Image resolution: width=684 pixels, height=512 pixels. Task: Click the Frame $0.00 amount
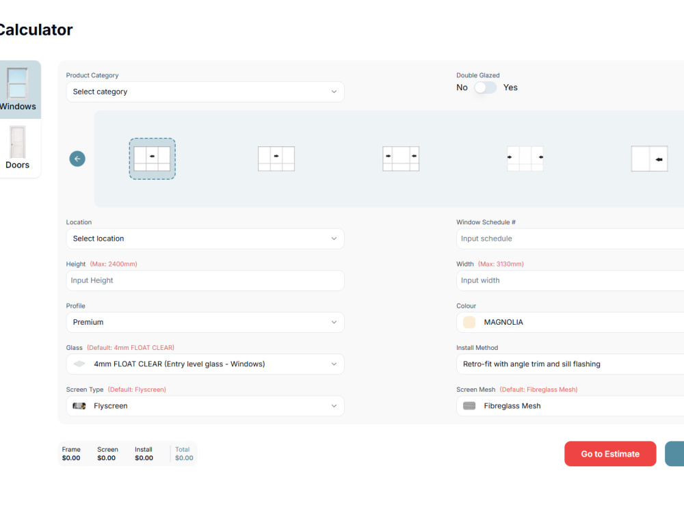pyautogui.click(x=71, y=458)
